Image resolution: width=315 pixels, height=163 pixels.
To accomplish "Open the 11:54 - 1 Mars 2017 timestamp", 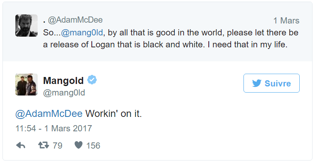I will [x=54, y=128].
